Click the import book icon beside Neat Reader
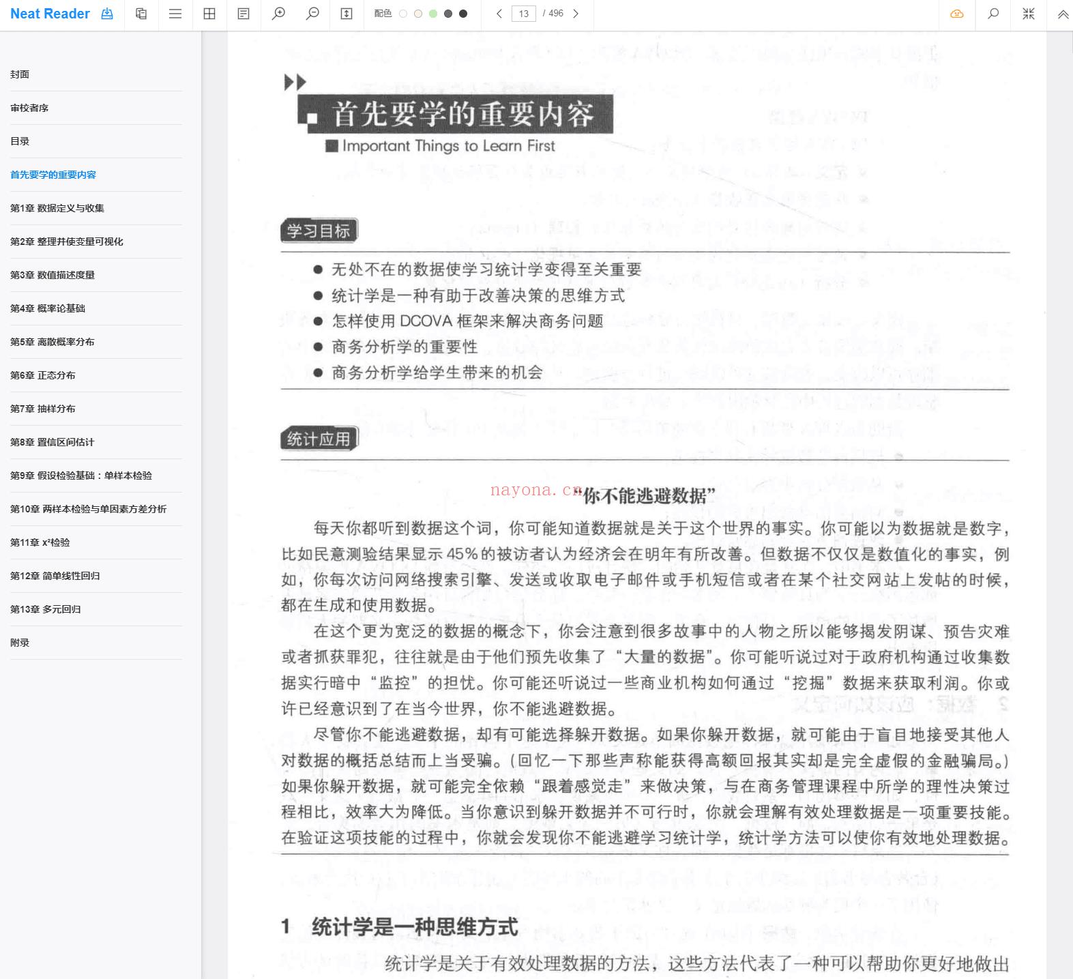Screen dimensions: 1073x979 pyautogui.click(x=107, y=14)
